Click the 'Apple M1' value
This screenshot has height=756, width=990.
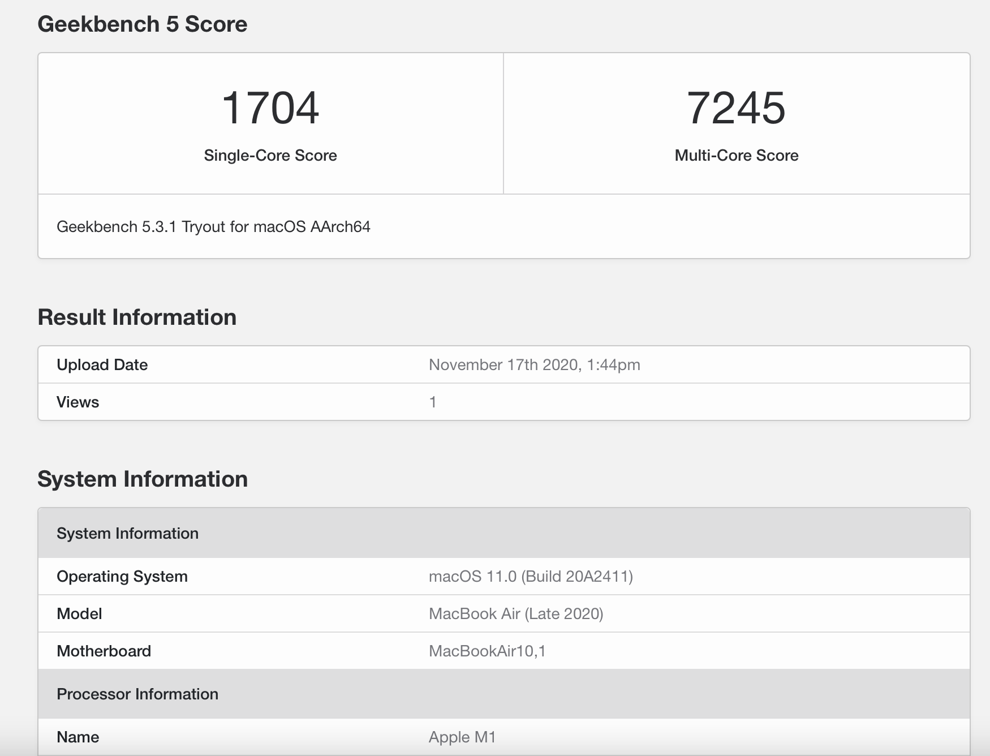click(x=462, y=737)
